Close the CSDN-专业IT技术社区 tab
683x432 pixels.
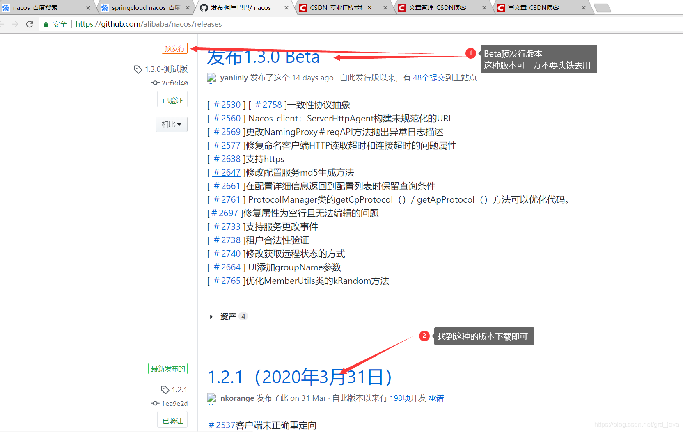(x=385, y=8)
